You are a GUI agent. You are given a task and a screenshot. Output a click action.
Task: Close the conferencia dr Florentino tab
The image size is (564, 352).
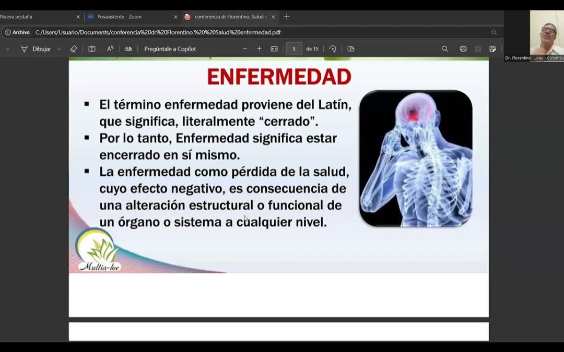point(273,17)
